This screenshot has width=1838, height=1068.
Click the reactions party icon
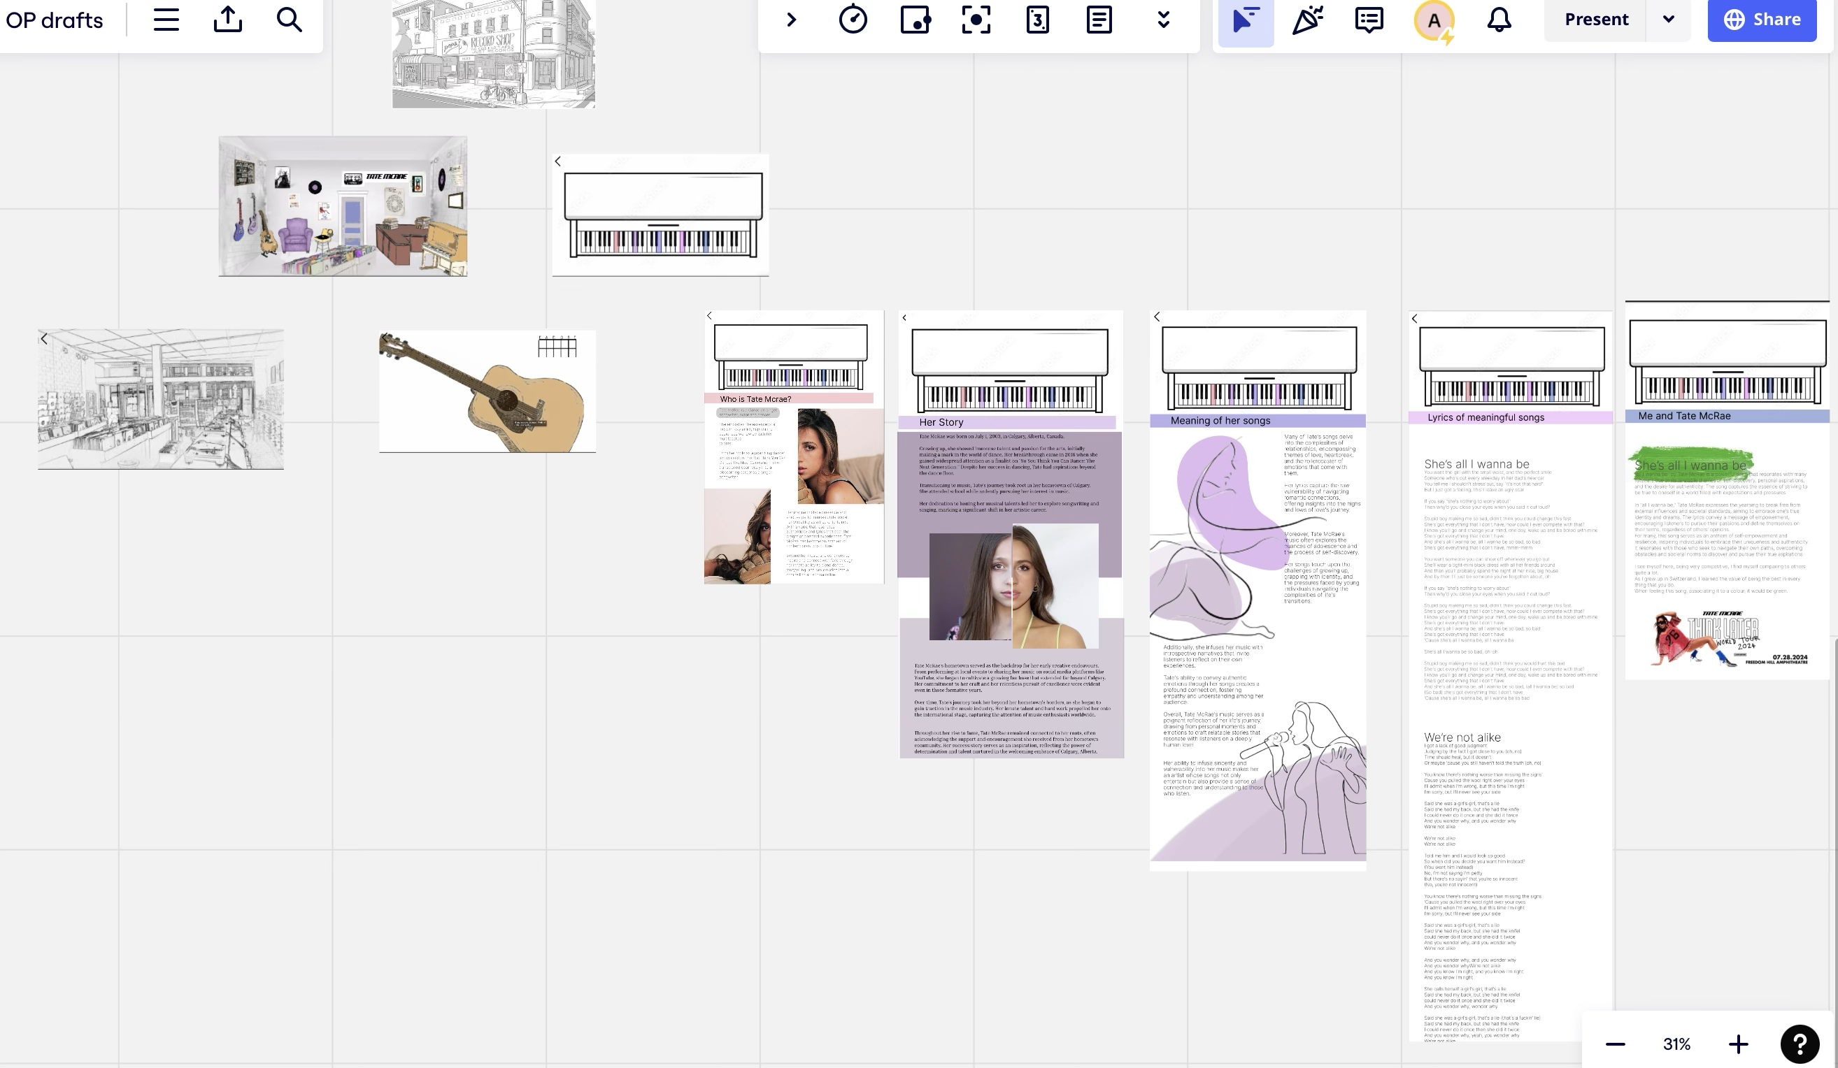tap(1308, 20)
